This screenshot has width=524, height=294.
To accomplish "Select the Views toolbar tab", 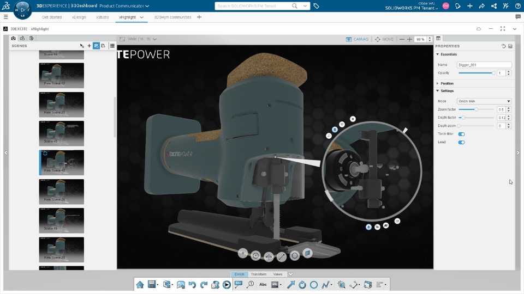I will coord(278,274).
